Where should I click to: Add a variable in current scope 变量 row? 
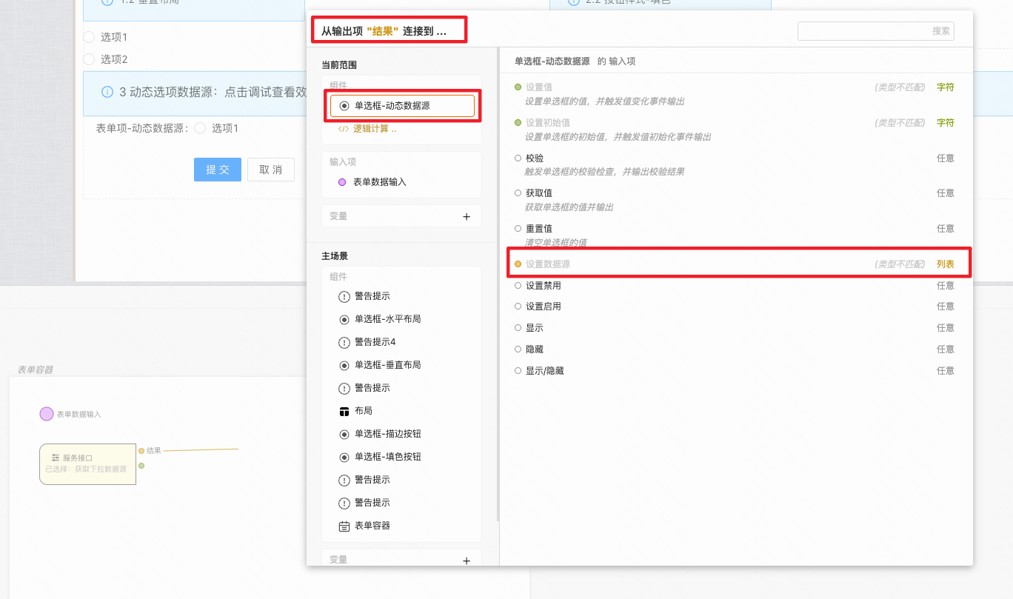click(x=467, y=217)
